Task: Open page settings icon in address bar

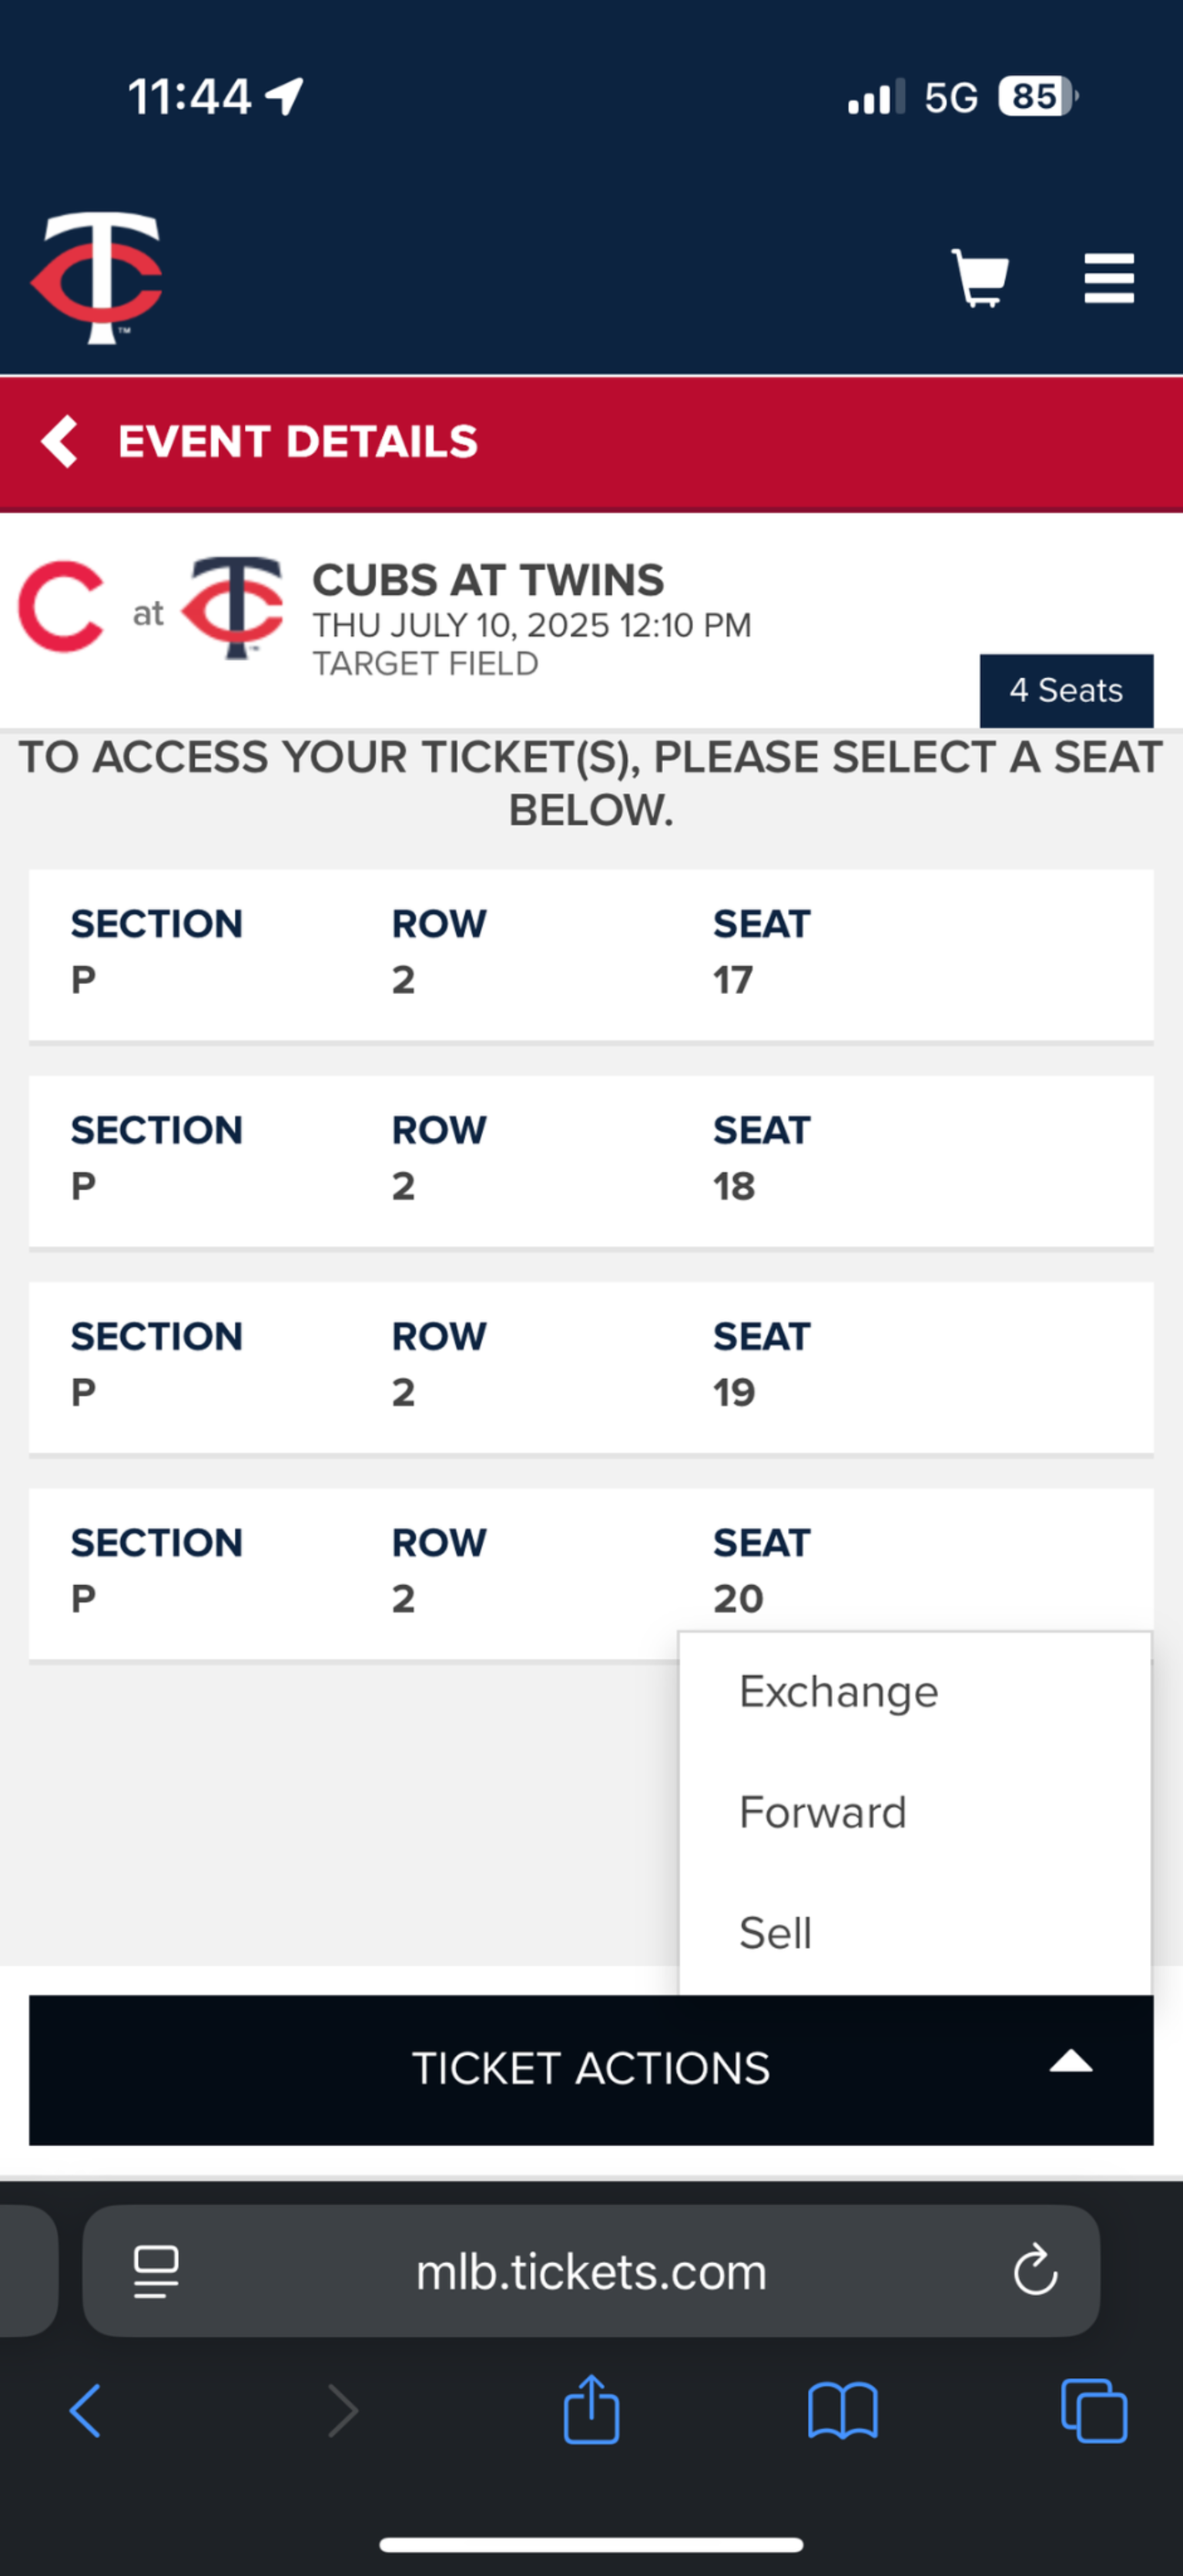Action: coord(156,2271)
